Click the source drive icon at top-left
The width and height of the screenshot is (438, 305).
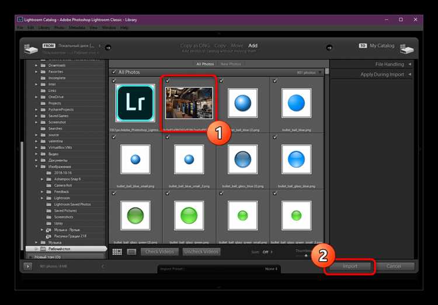31,48
